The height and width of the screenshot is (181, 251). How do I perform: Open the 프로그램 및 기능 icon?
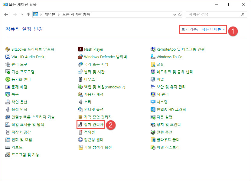coord(8,155)
